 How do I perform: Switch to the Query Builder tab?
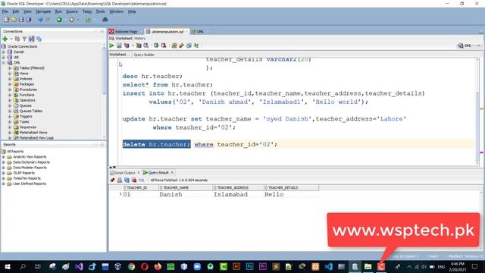[x=144, y=55]
